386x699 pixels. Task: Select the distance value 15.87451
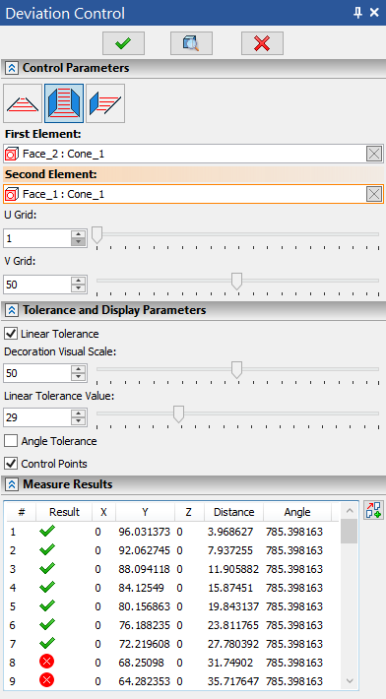230,588
